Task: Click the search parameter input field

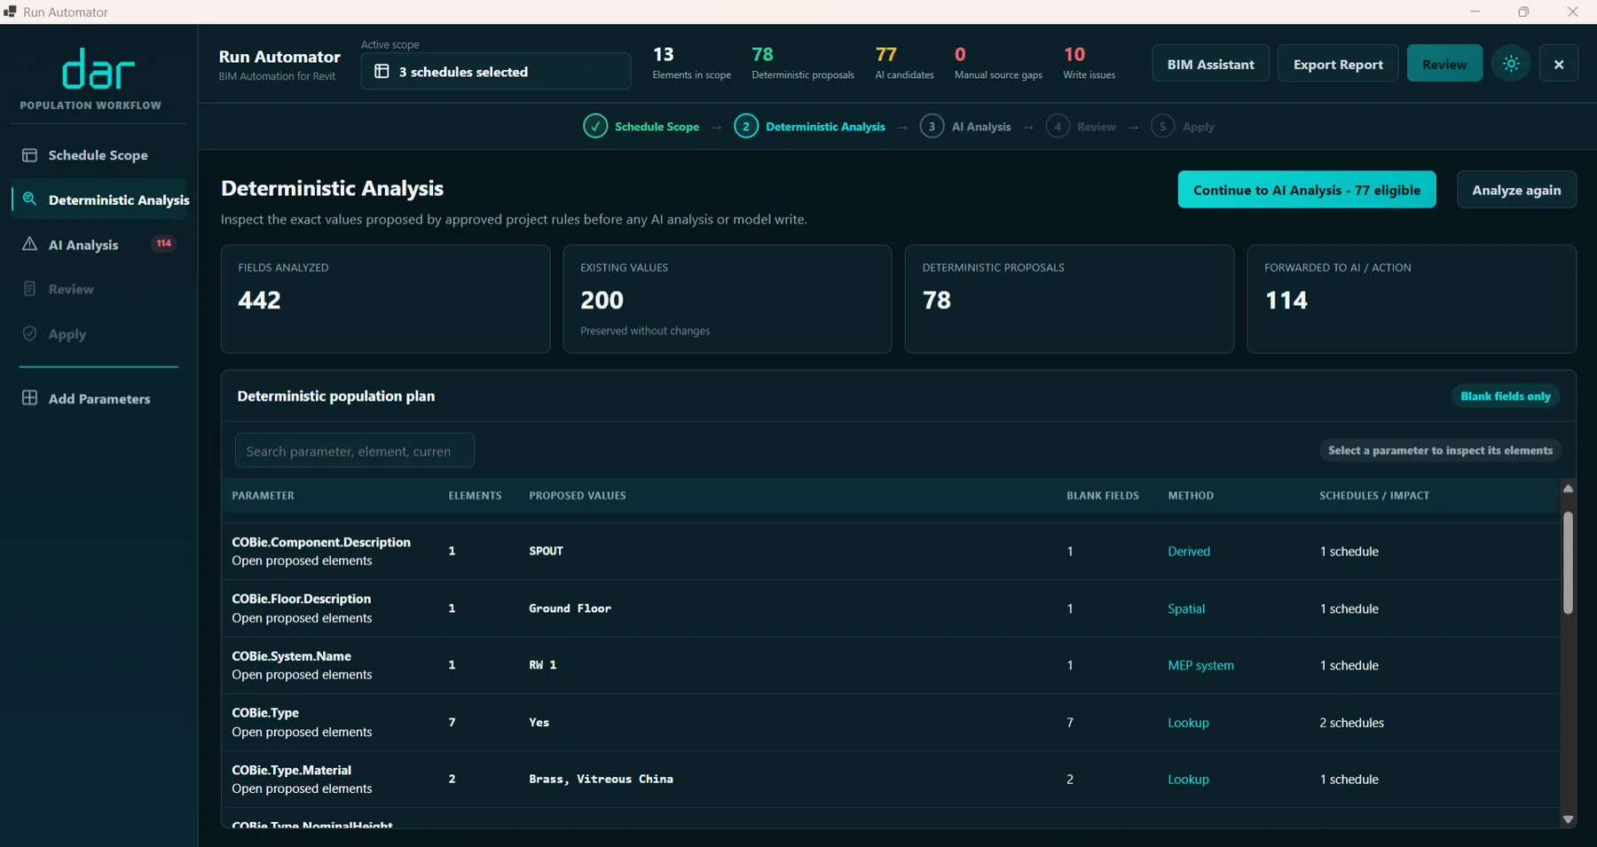Action: point(354,451)
